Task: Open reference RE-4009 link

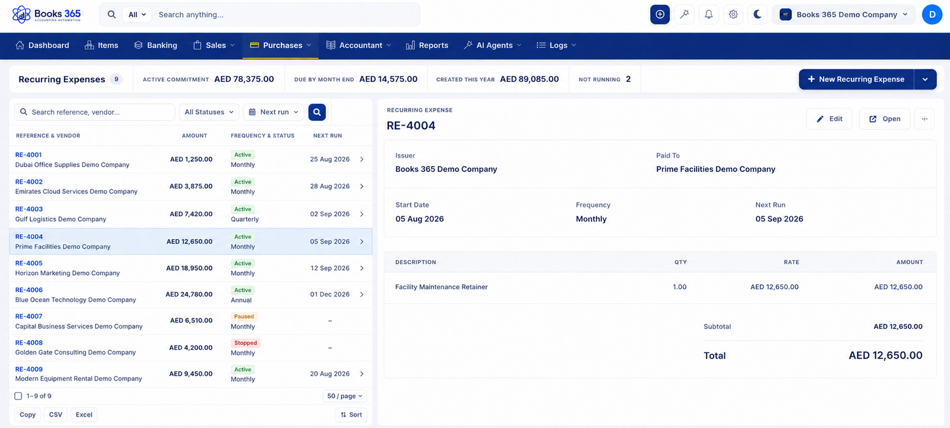Action: click(x=29, y=369)
